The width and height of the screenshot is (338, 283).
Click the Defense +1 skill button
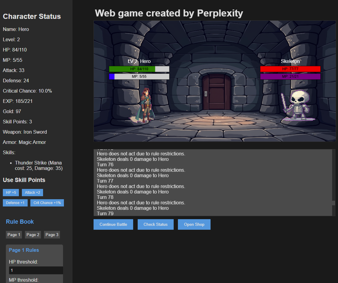(x=15, y=203)
